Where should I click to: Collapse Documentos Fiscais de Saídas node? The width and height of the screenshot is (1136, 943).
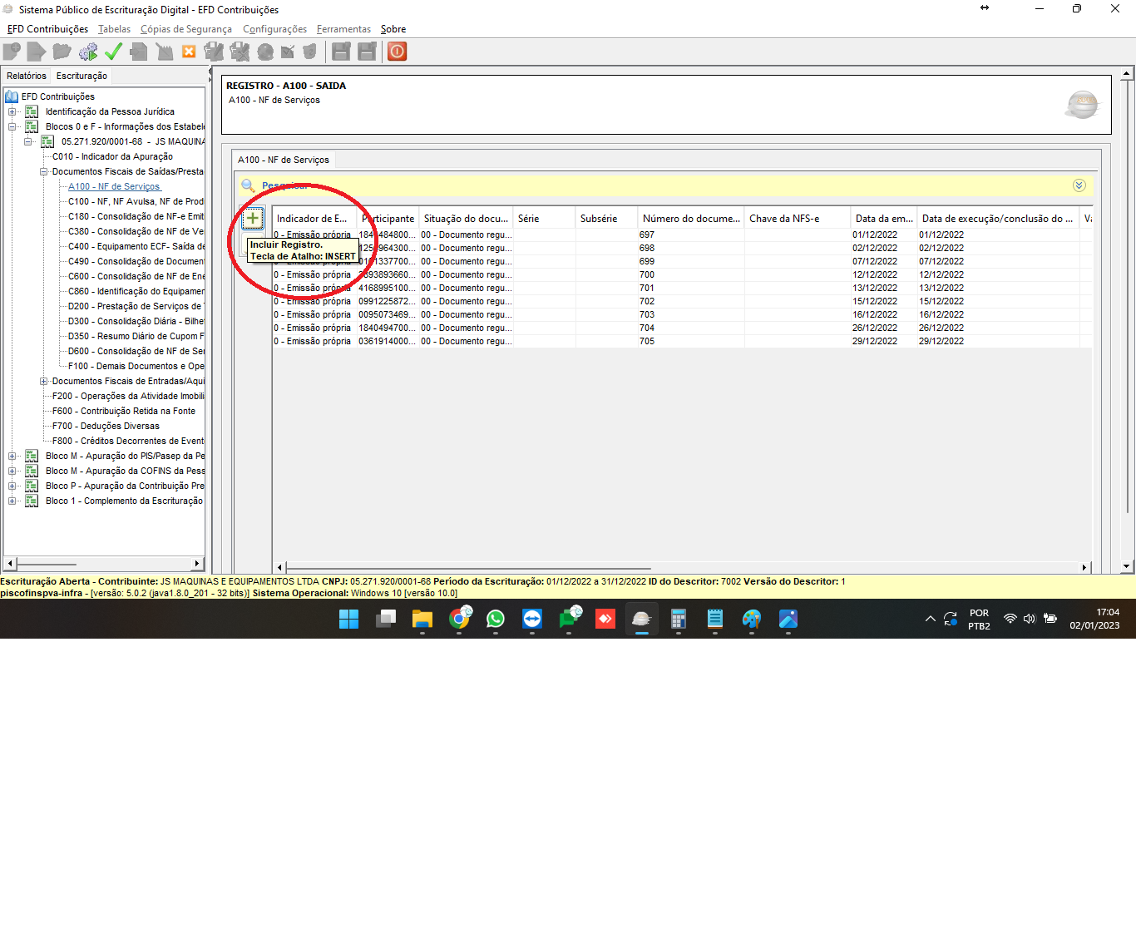click(x=43, y=171)
